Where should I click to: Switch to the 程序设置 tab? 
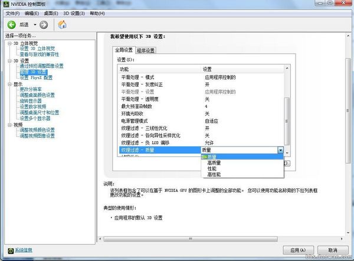coord(146,51)
